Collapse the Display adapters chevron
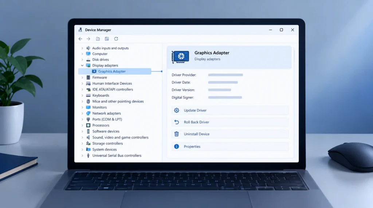This screenshot has height=208, width=373. [82, 65]
